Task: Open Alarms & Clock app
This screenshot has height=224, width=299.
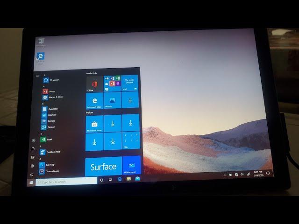Action: point(52,97)
